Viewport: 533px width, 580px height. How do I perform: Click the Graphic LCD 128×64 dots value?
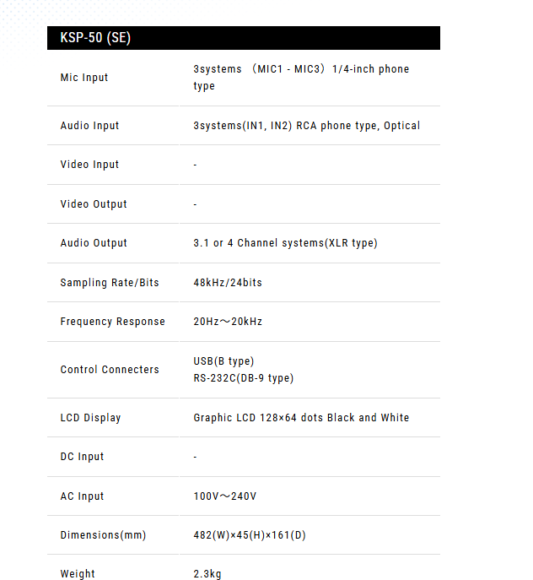pos(301,418)
